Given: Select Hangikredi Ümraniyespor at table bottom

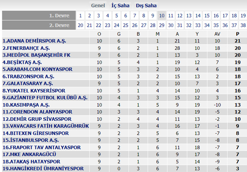Looking at the screenshot, I should (x=43, y=169).
